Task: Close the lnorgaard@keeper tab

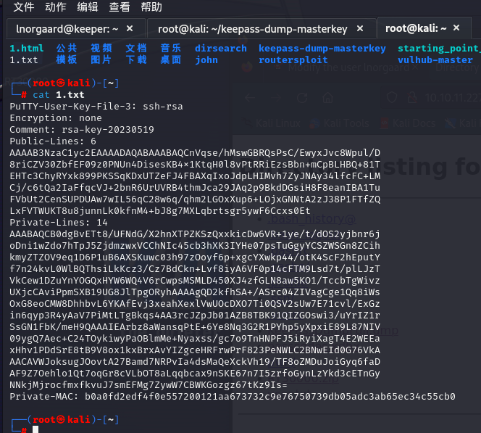Action: coord(130,28)
